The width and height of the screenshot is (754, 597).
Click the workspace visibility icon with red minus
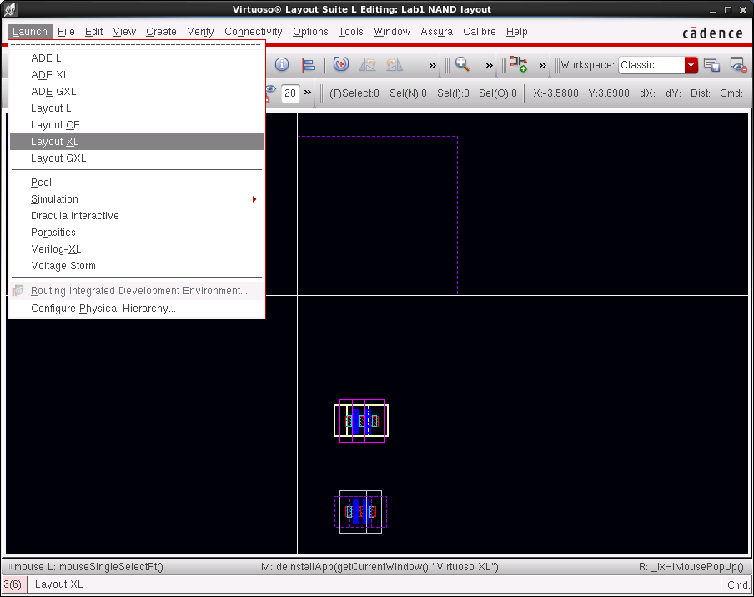tap(738, 64)
